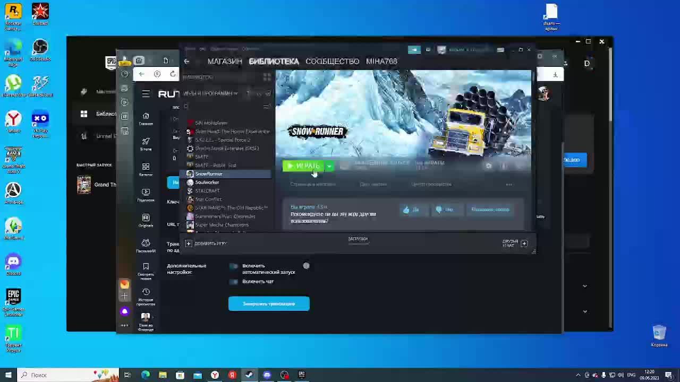
Task: Open the 'Центр сообщества' link
Action: [431, 184]
